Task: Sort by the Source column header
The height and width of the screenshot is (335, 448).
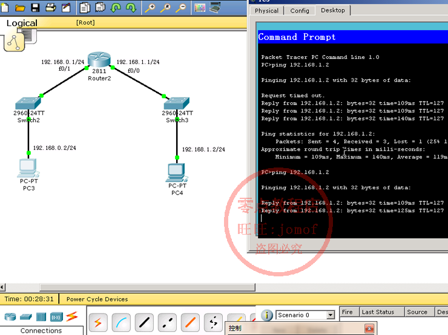Action: [419, 312]
